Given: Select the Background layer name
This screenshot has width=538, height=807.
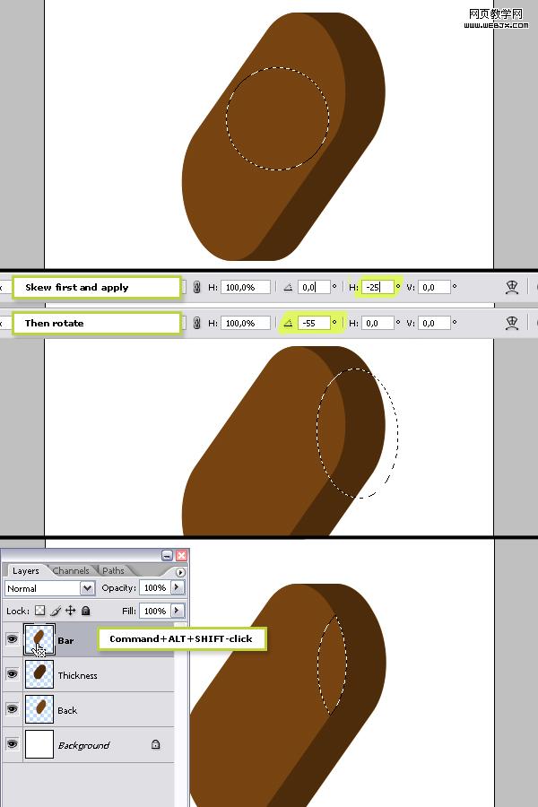Looking at the screenshot, I should coord(83,745).
